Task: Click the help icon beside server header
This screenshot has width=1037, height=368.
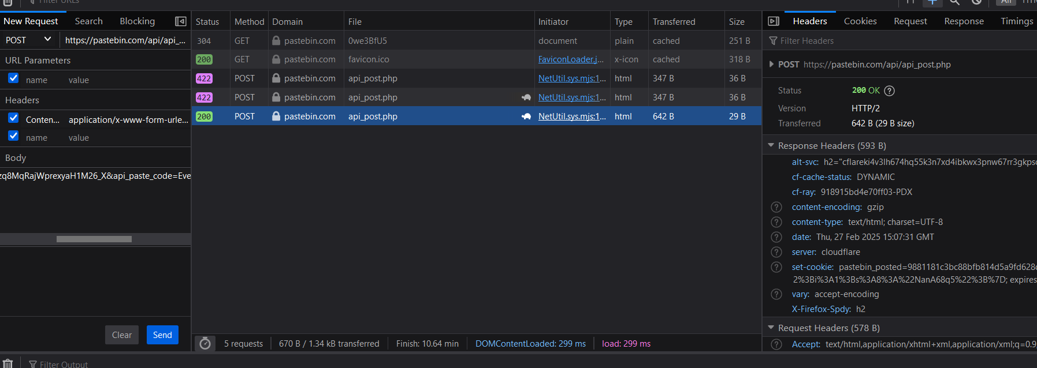Action: coord(776,252)
